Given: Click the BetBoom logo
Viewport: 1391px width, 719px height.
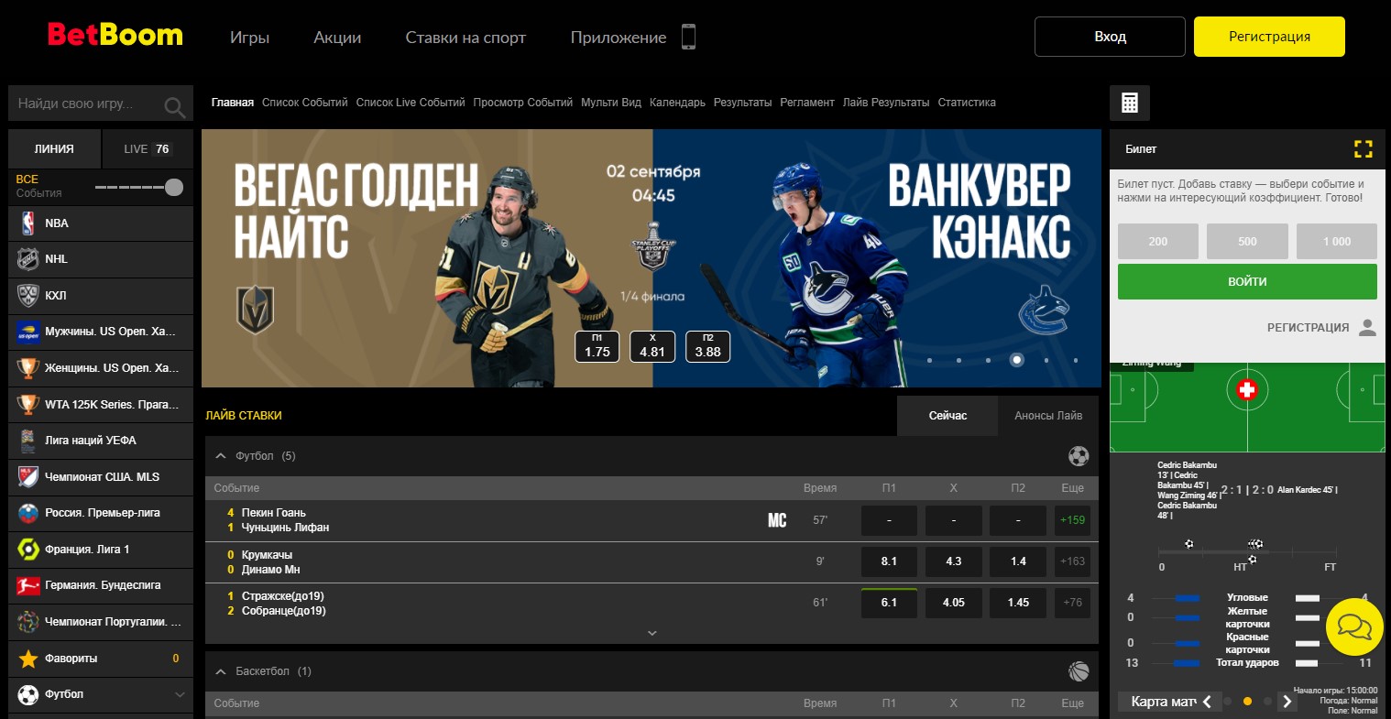Looking at the screenshot, I should pos(115,36).
